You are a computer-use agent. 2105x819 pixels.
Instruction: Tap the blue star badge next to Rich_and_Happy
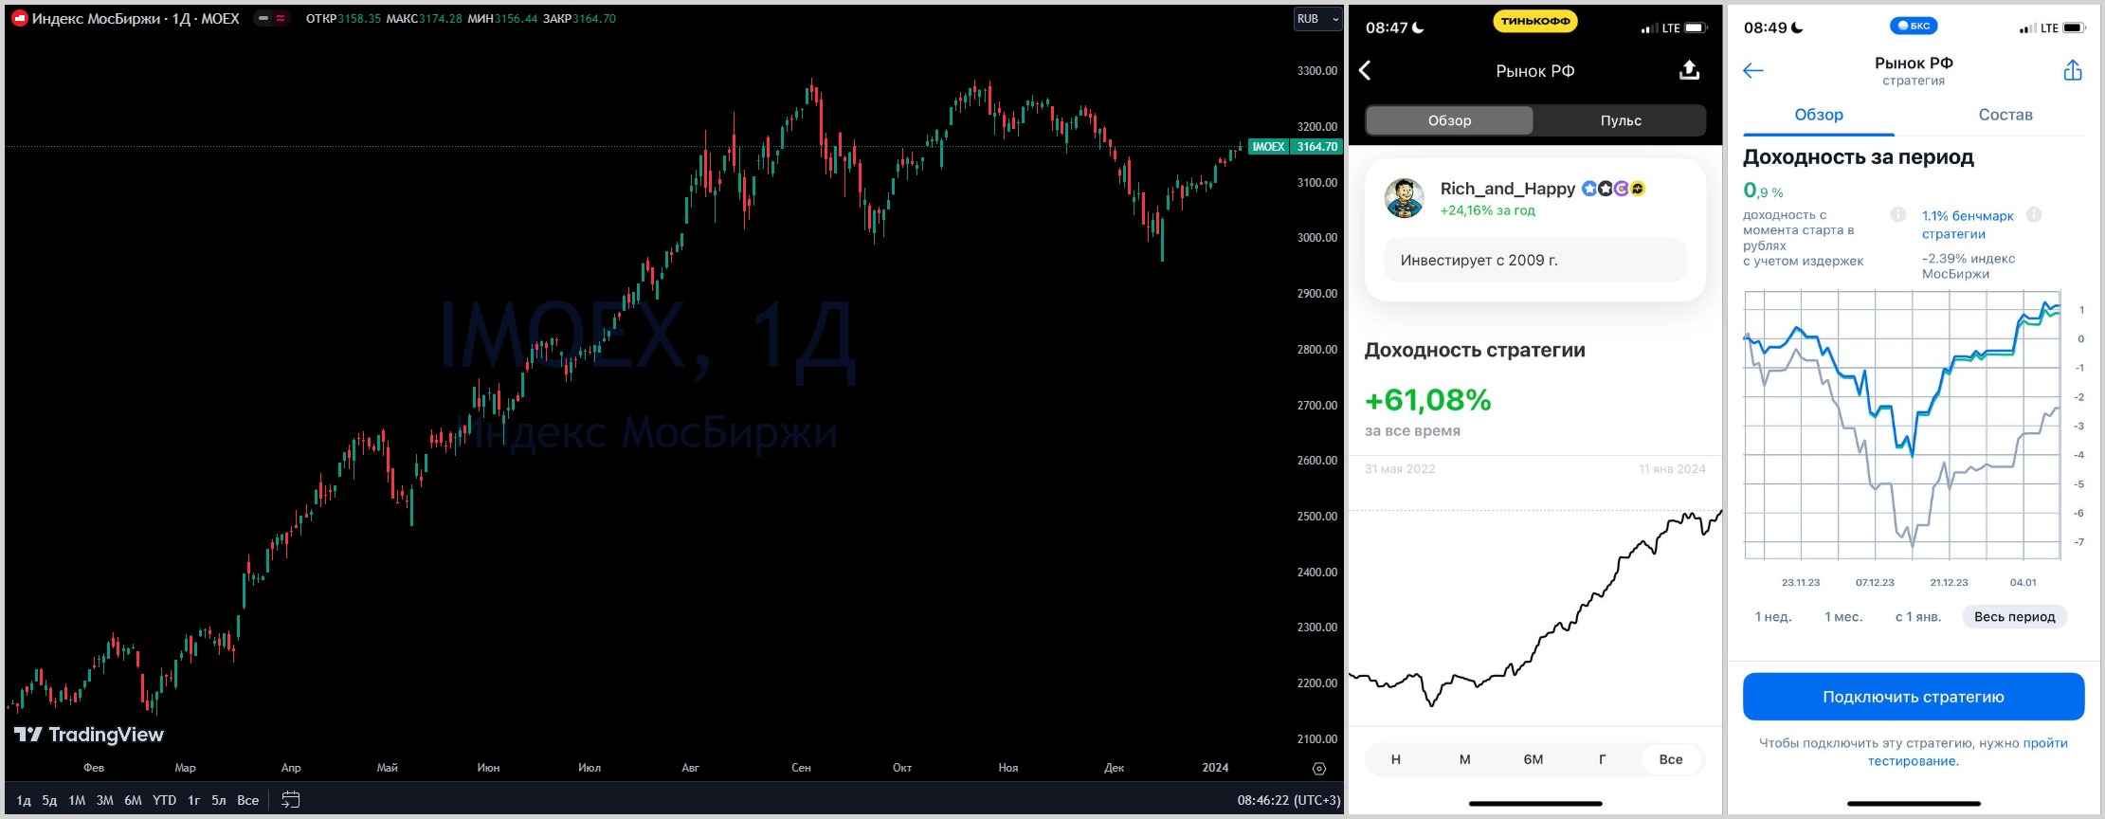1589,189
